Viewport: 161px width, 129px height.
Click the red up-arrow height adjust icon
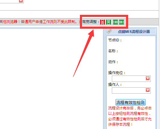coord(103,22)
